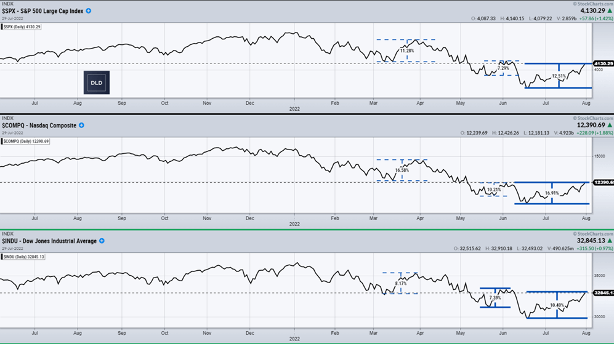Select the $INDU - Dow Jones Industrial Average title
Viewport: 614px width, 344px height.
(x=49, y=241)
